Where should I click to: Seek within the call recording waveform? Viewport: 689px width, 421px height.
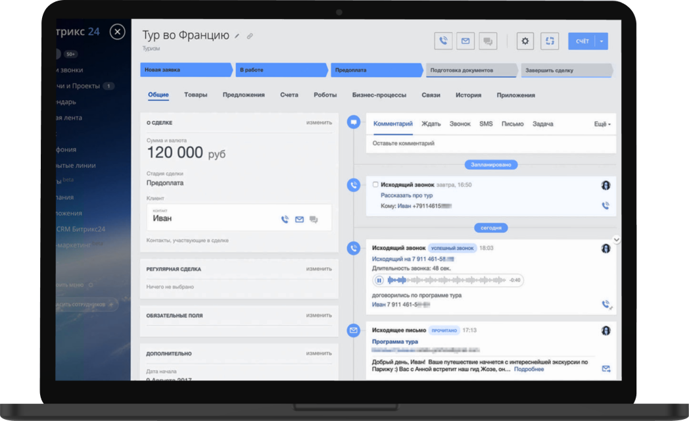click(446, 280)
